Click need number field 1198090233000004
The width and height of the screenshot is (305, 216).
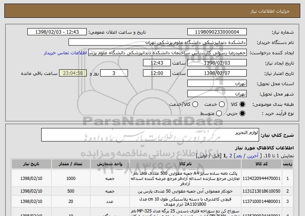coord(217,32)
